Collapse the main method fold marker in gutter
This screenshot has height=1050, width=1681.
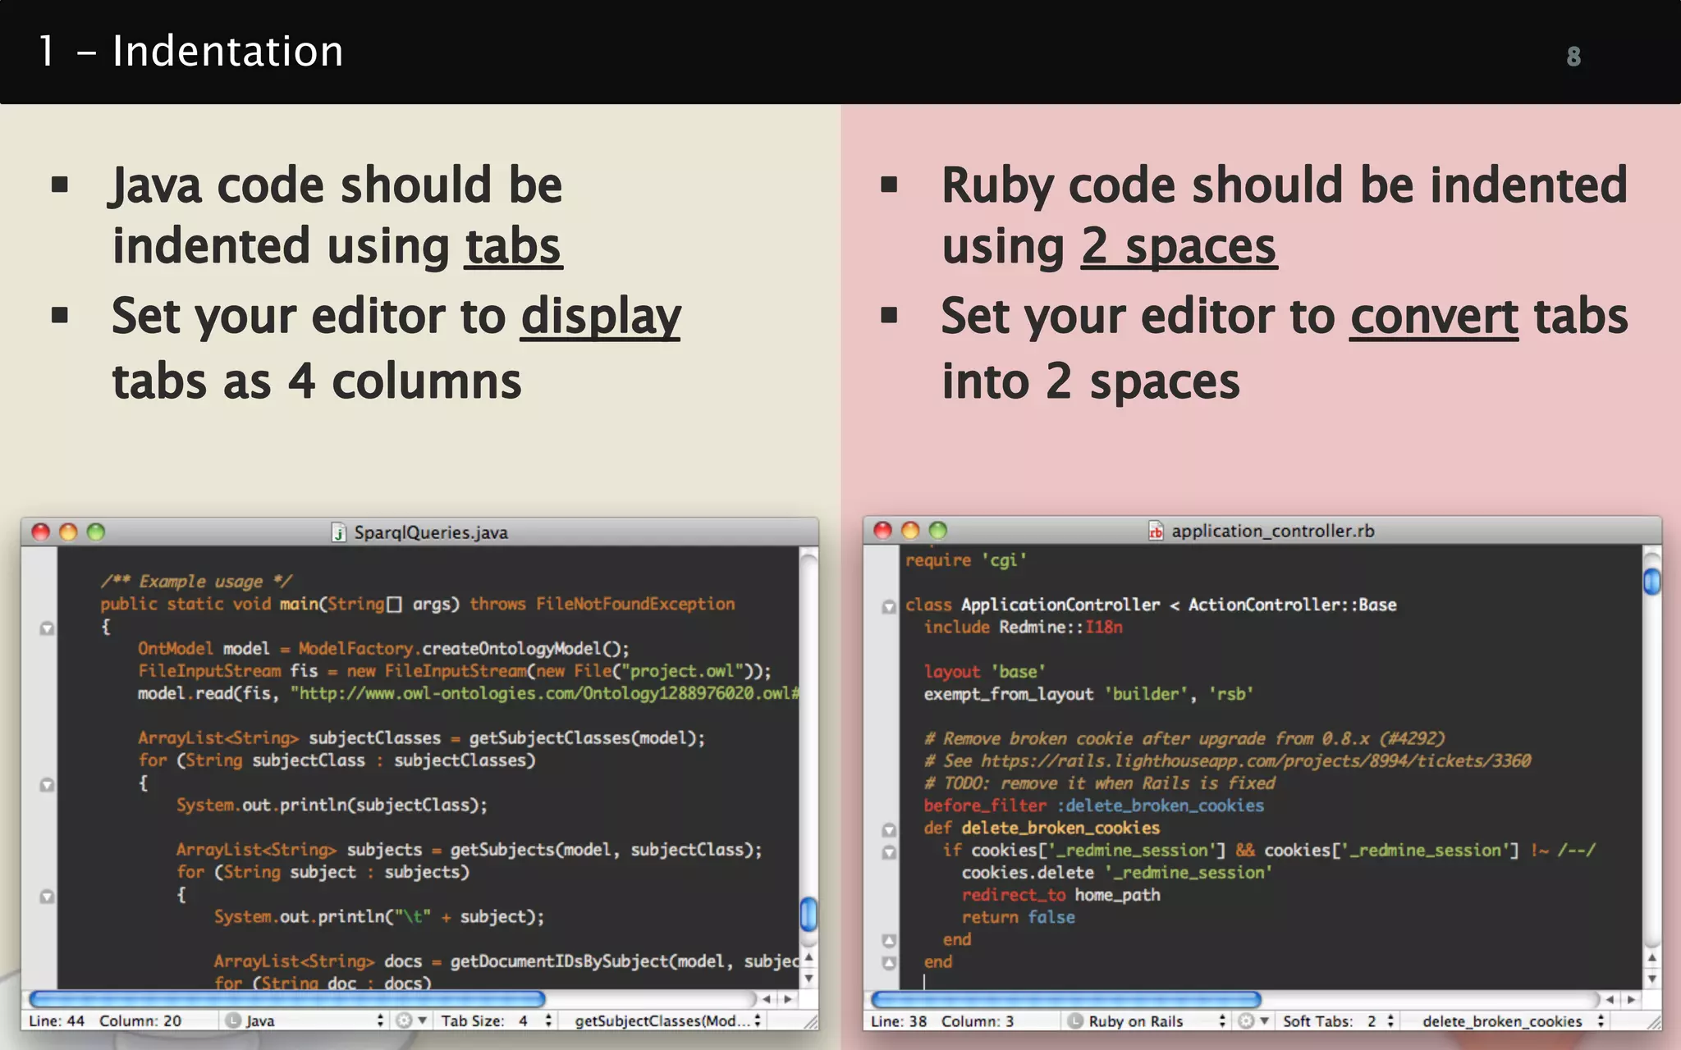pyautogui.click(x=47, y=628)
